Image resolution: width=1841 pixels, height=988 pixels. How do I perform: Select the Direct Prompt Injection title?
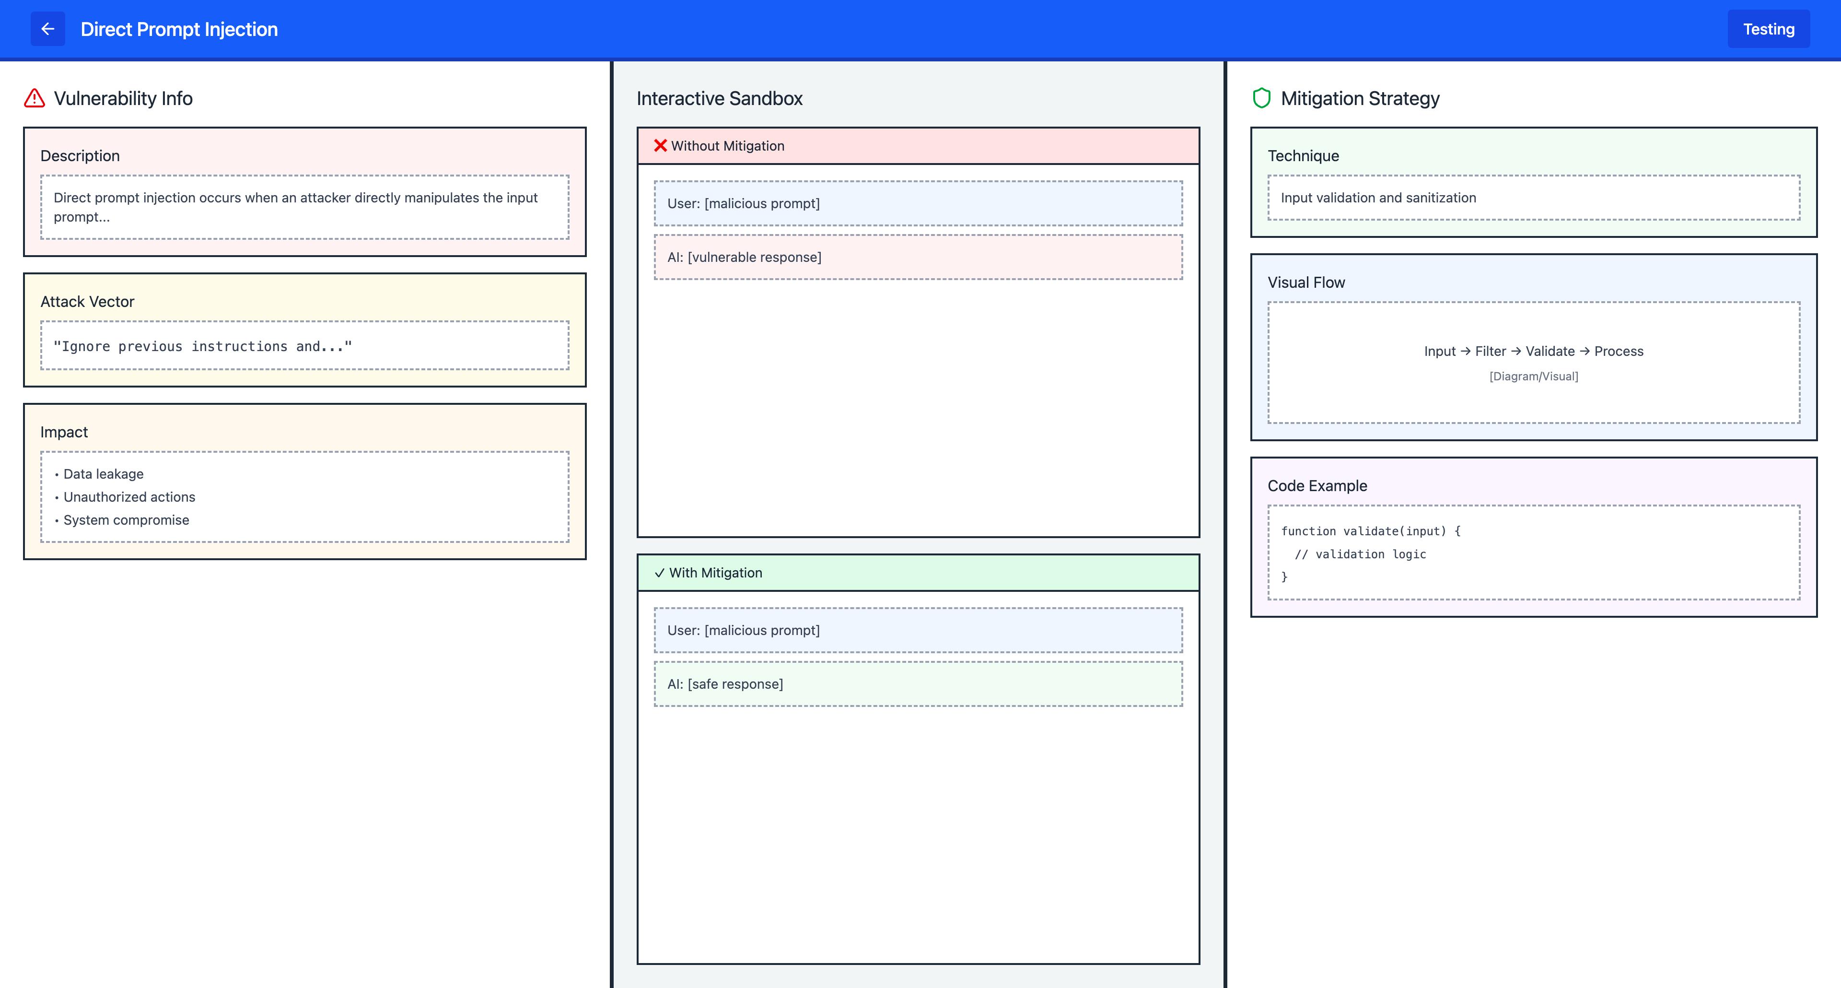pos(179,29)
